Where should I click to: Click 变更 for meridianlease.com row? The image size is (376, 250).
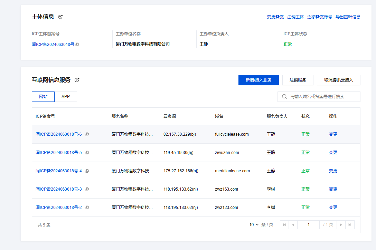tap(333, 171)
